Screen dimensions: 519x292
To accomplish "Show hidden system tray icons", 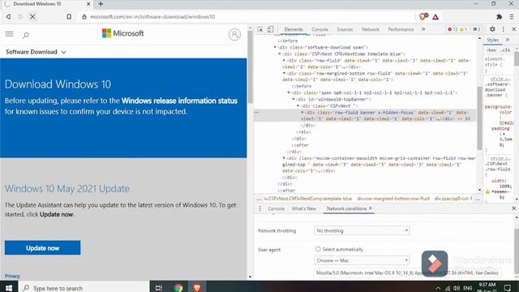I will pos(438,289).
